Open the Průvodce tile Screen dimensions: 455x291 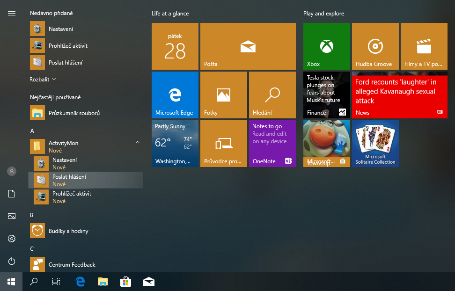224,144
